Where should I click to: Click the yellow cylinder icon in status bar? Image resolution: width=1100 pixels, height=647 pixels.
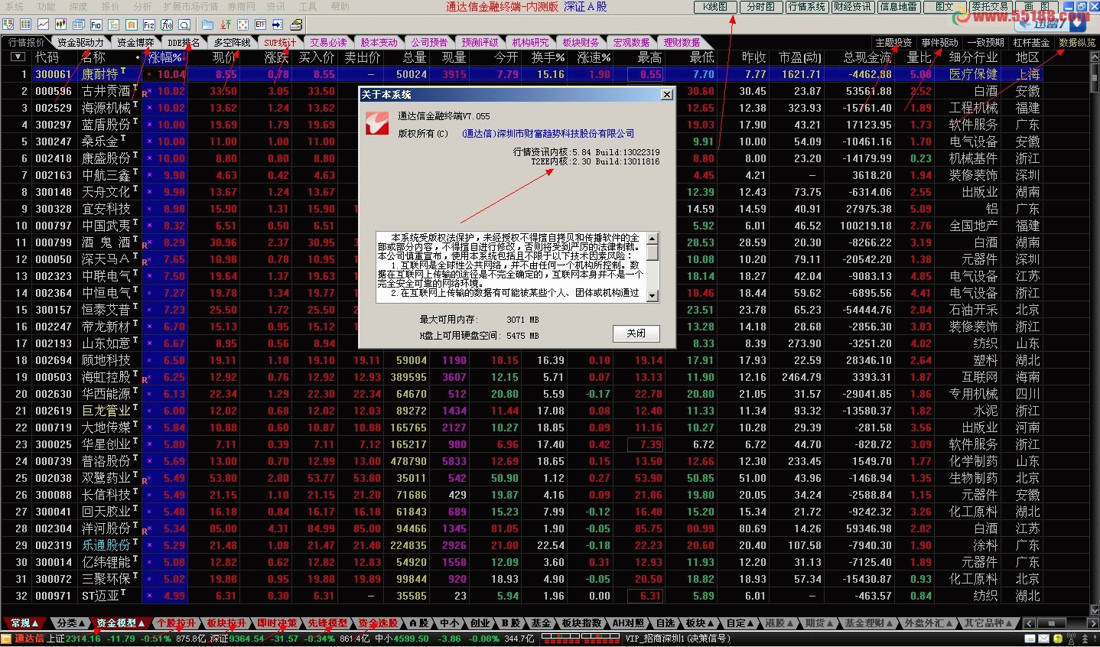[1058, 639]
